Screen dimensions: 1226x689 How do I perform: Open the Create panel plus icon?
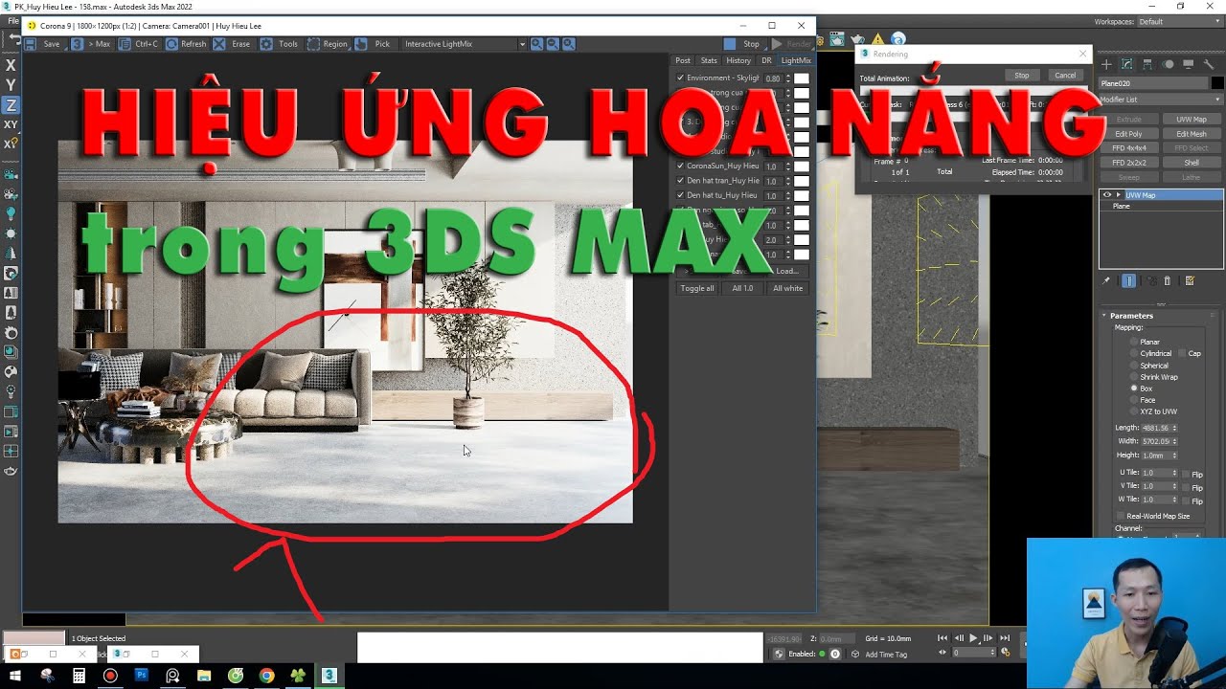[x=1106, y=64]
